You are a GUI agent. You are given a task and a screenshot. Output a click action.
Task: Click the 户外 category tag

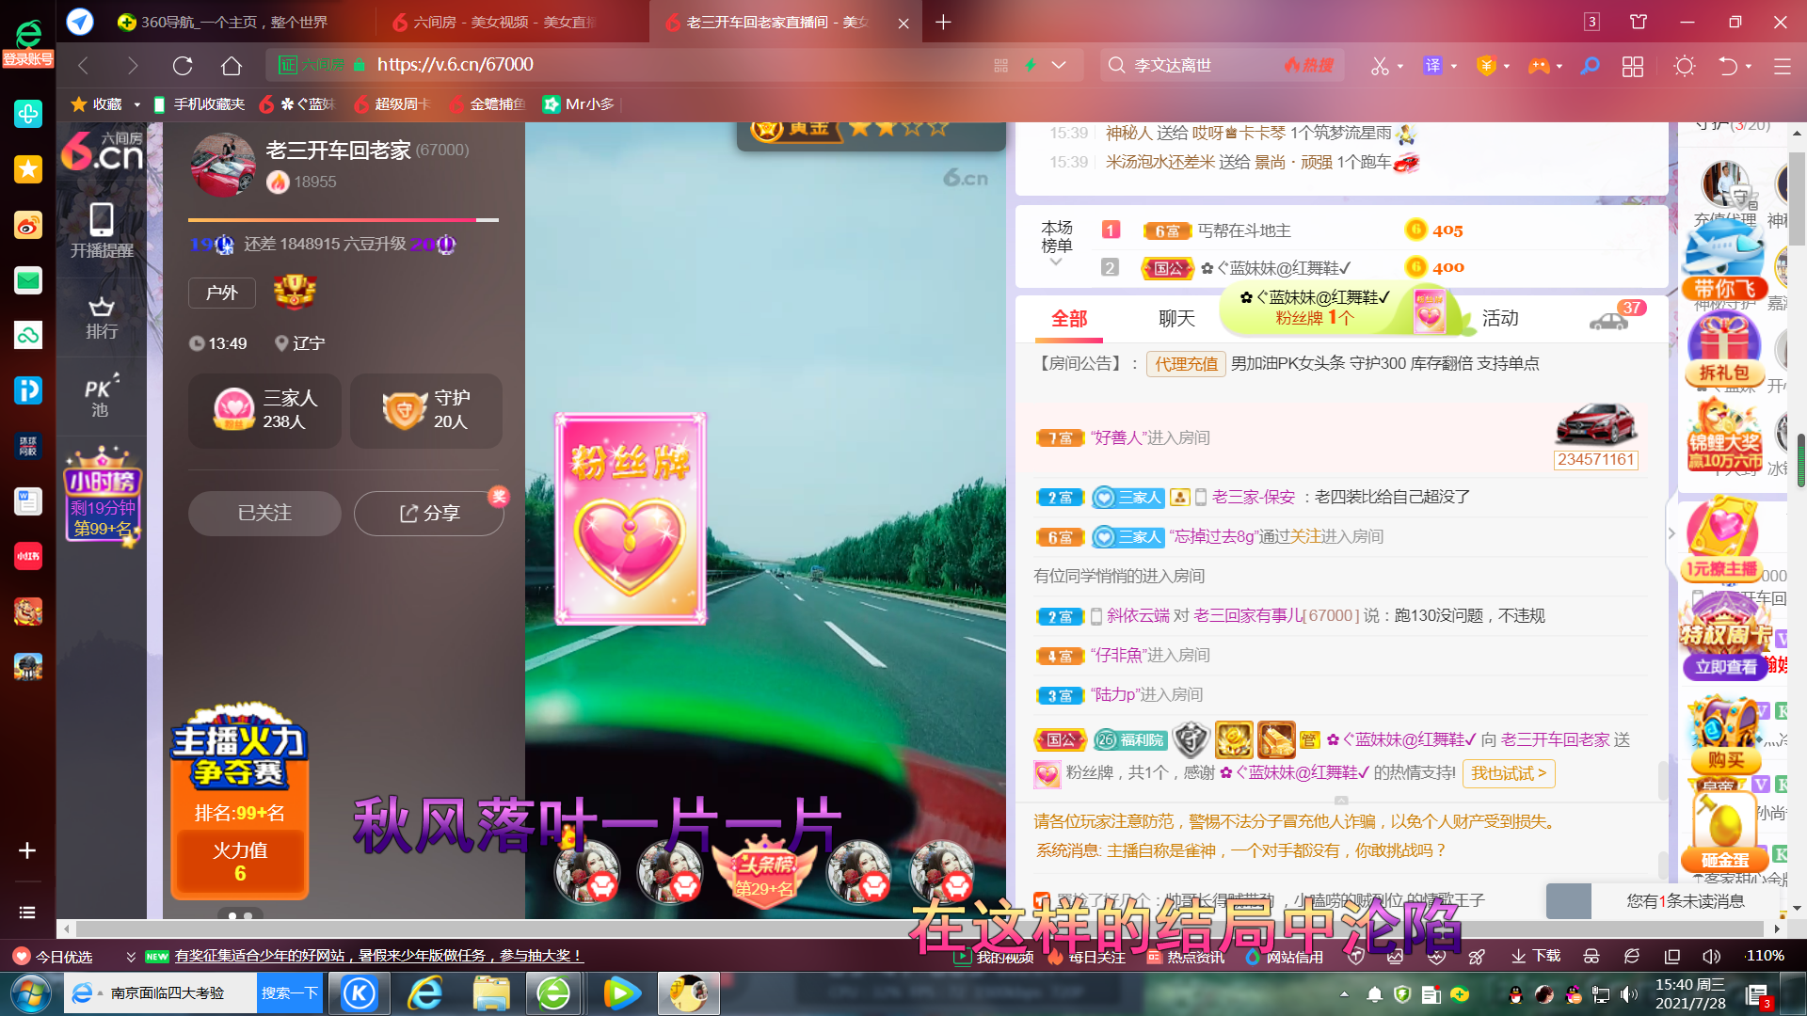click(221, 293)
